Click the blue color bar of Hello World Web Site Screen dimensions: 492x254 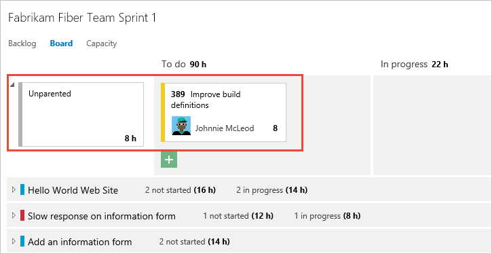click(x=22, y=189)
